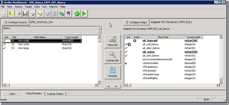Click the Lookup Link magnifier icon button

[112, 57]
